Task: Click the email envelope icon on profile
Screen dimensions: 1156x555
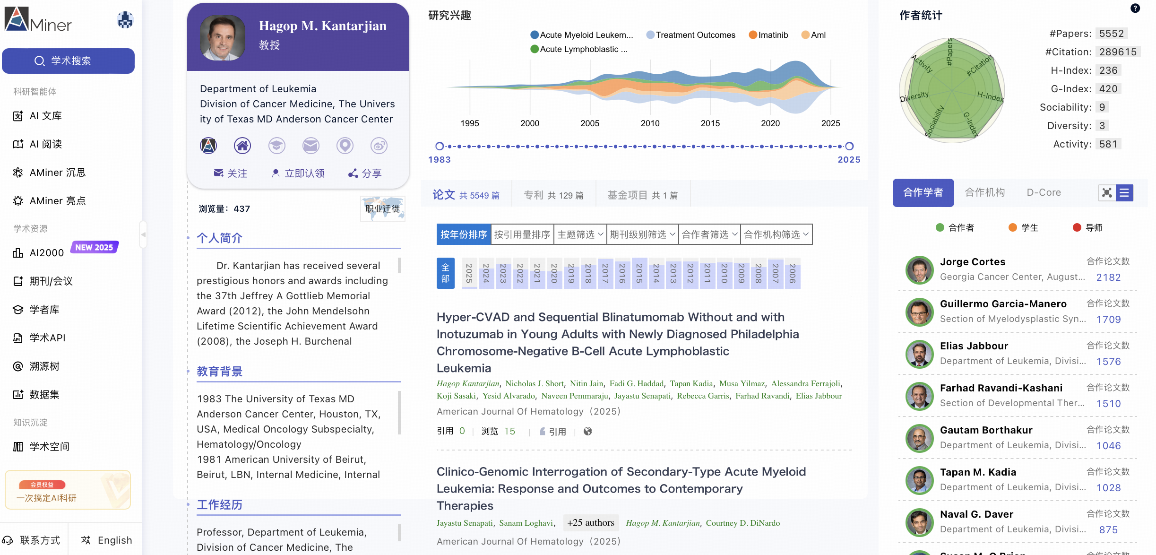Action: [311, 146]
